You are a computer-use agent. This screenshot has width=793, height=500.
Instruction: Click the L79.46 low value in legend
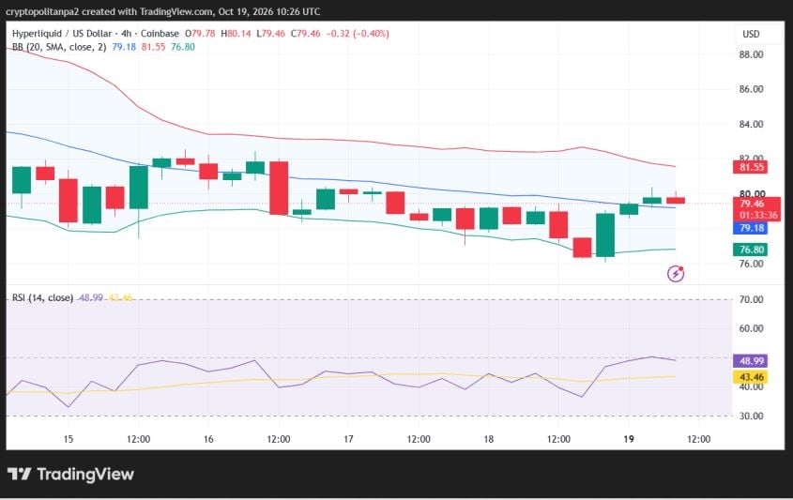click(x=270, y=34)
